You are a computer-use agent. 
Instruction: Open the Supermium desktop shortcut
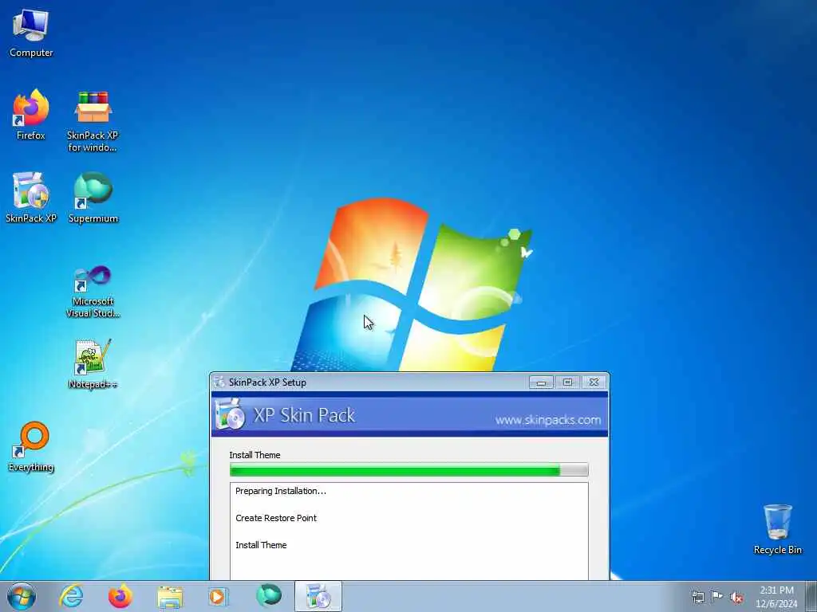pos(93,198)
